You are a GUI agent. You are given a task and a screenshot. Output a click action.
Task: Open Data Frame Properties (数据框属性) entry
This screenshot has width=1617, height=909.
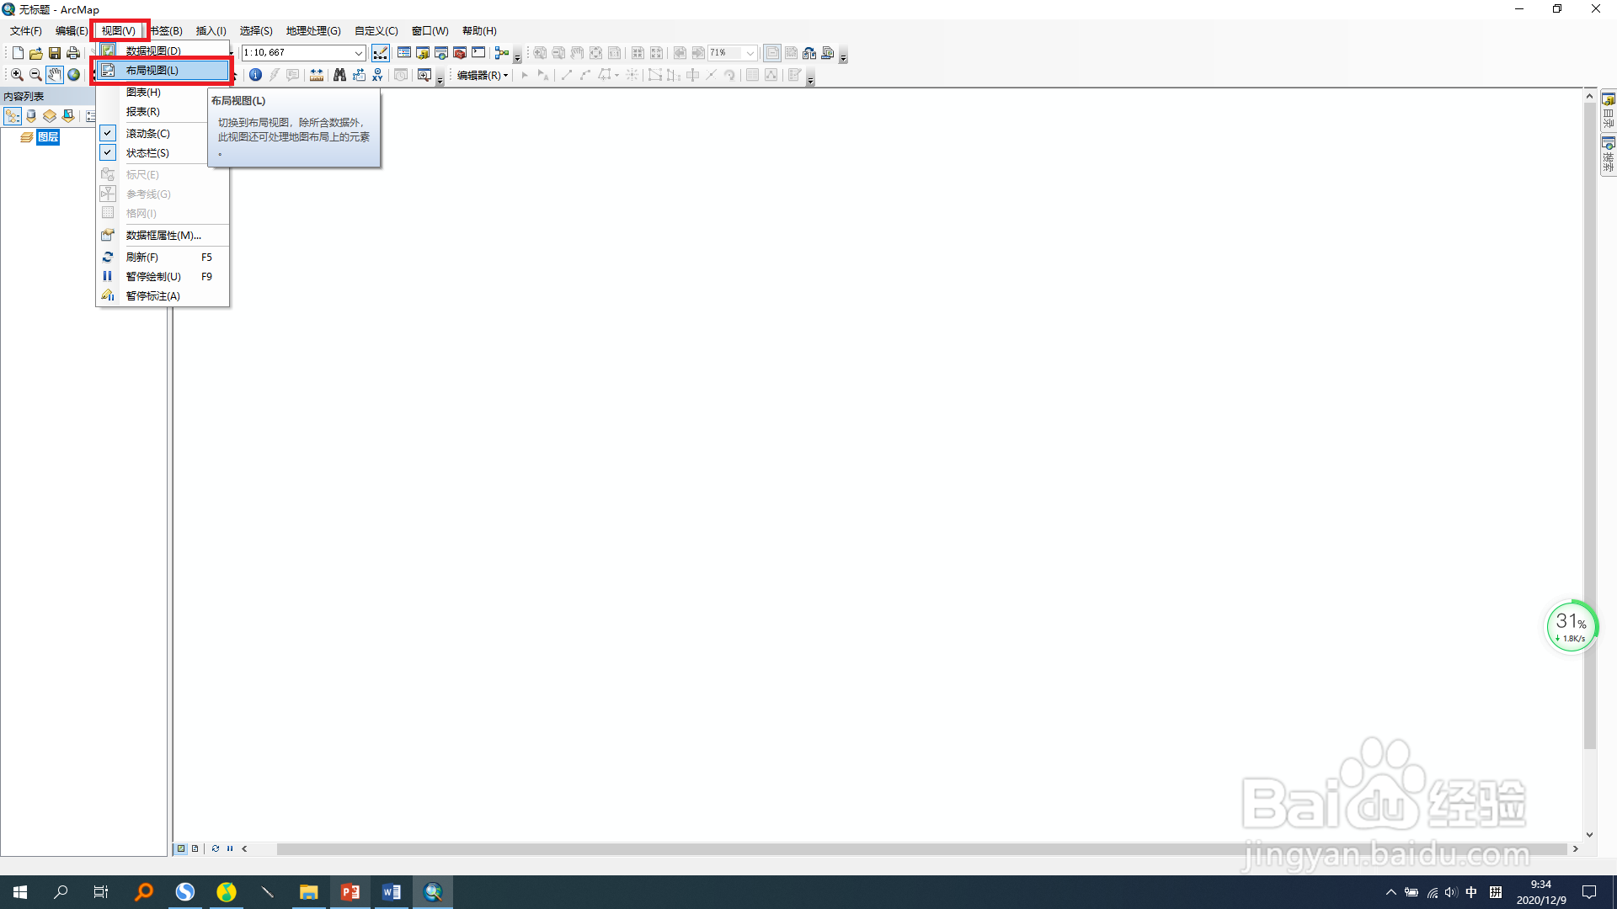click(x=163, y=235)
